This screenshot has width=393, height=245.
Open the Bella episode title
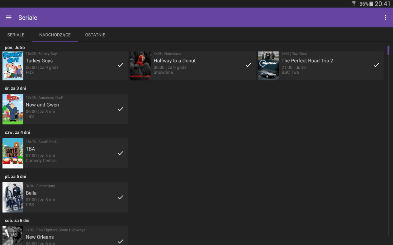31,193
